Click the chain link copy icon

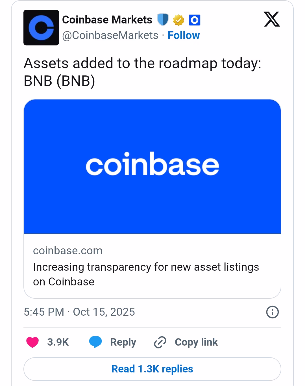click(x=160, y=342)
